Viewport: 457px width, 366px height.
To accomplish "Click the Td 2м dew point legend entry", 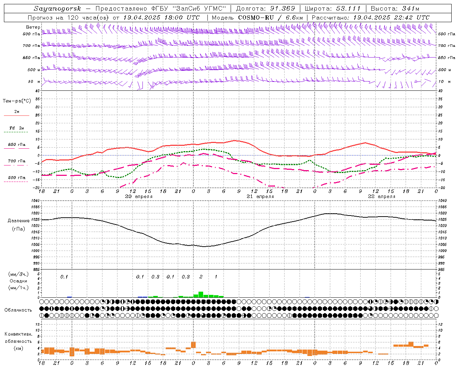I will click(16, 128).
